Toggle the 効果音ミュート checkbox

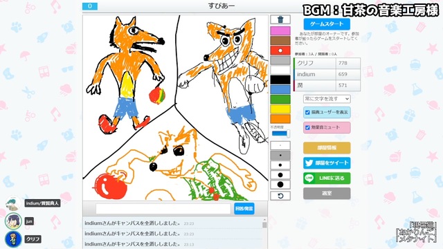tap(307, 127)
